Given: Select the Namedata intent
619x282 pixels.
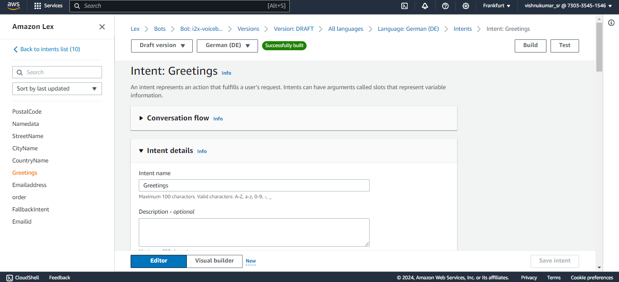Looking at the screenshot, I should (x=25, y=124).
